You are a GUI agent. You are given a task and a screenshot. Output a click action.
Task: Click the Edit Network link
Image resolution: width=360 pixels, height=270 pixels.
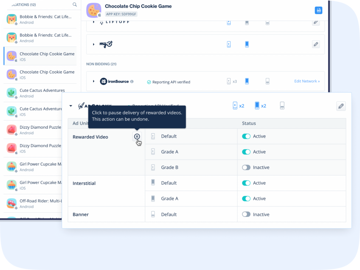(x=307, y=81)
